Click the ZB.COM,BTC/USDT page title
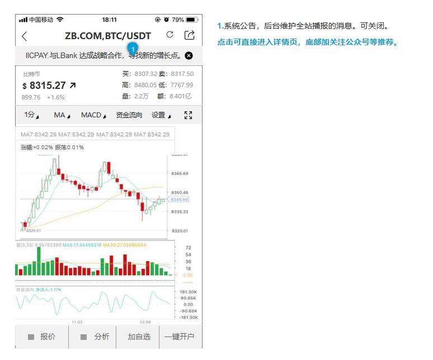 click(108, 36)
